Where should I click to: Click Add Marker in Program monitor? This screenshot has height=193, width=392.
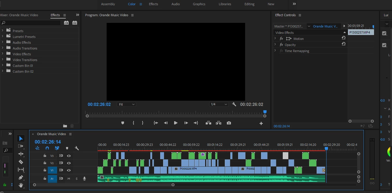click(x=123, y=123)
